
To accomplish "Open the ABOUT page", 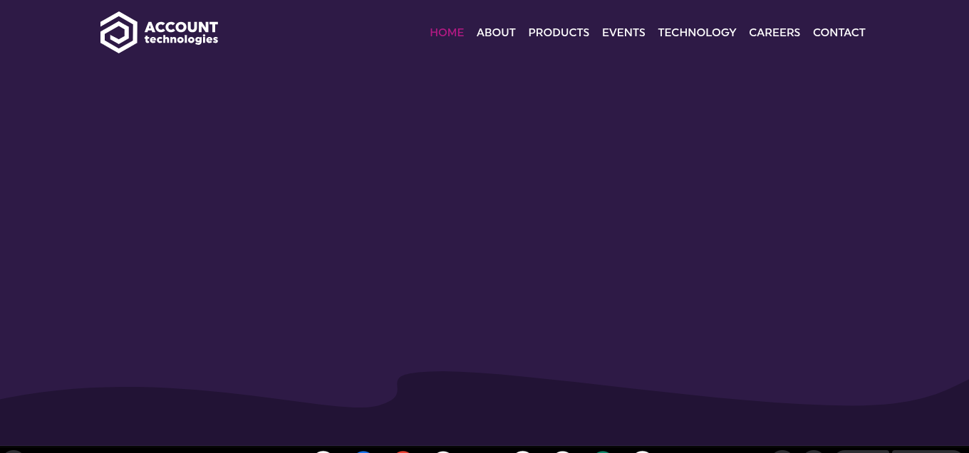I will (x=496, y=33).
